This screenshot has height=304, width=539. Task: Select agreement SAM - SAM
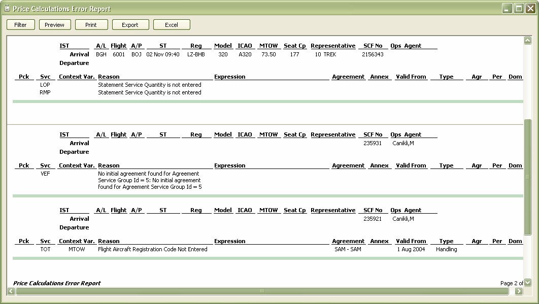point(348,249)
